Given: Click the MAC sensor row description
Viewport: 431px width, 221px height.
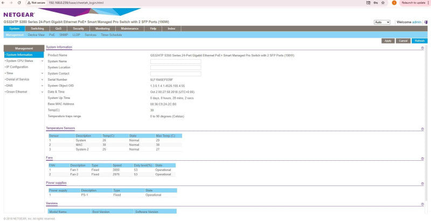Looking at the screenshot, I should (x=79, y=145).
